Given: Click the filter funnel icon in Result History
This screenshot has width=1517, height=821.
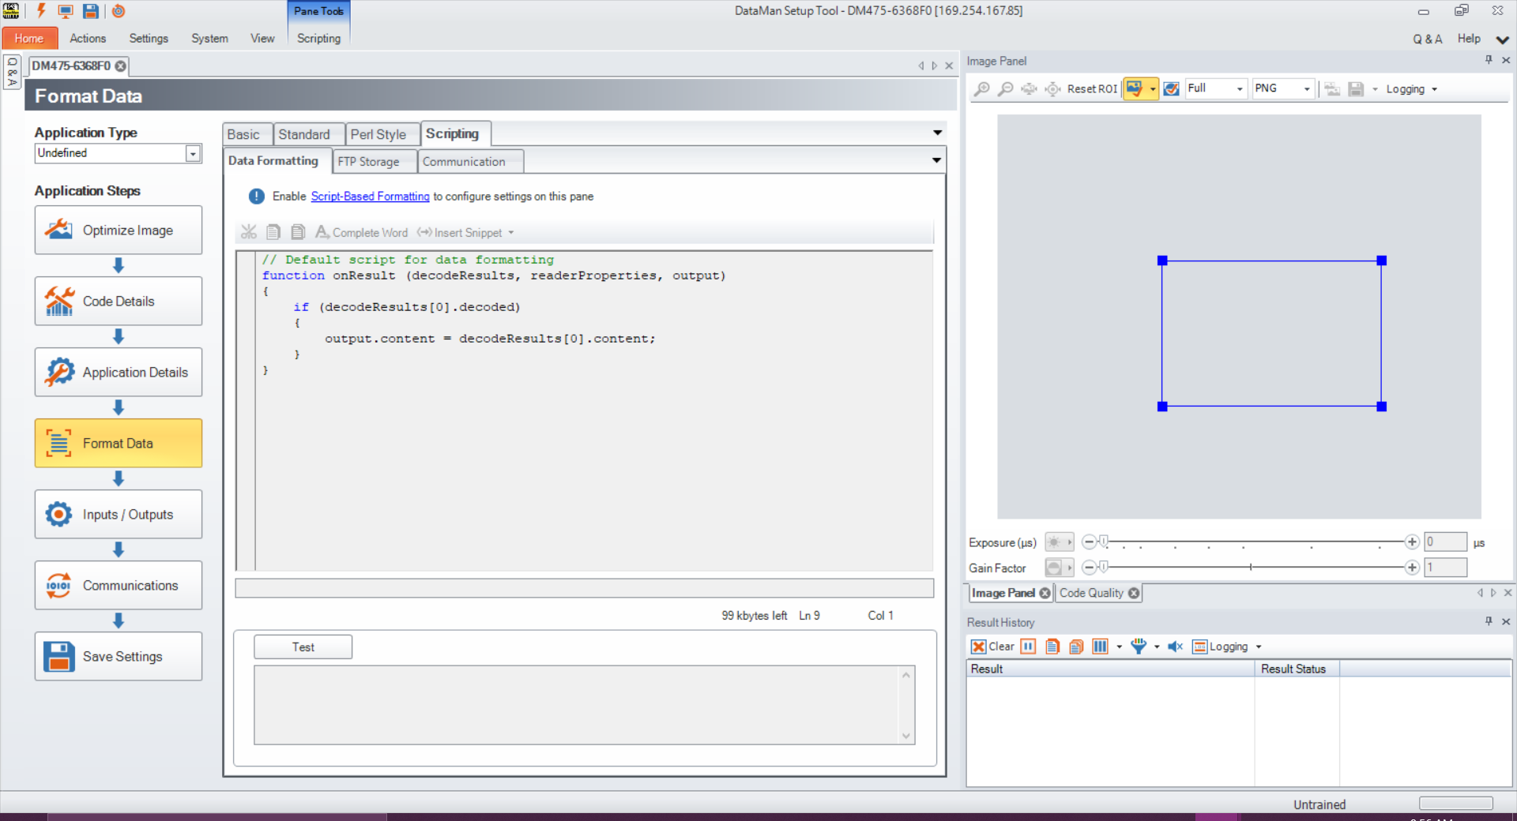Looking at the screenshot, I should click(x=1138, y=647).
